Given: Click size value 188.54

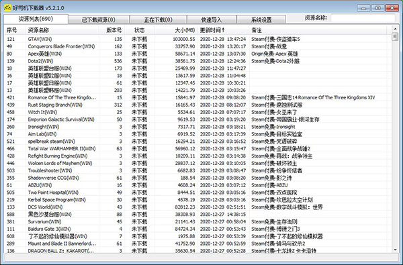Looking at the screenshot, I should point(187,178).
